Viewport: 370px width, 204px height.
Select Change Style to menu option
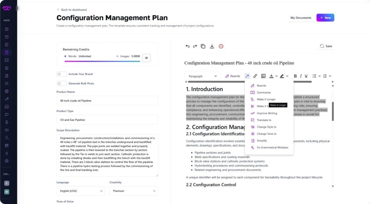[x=269, y=127]
